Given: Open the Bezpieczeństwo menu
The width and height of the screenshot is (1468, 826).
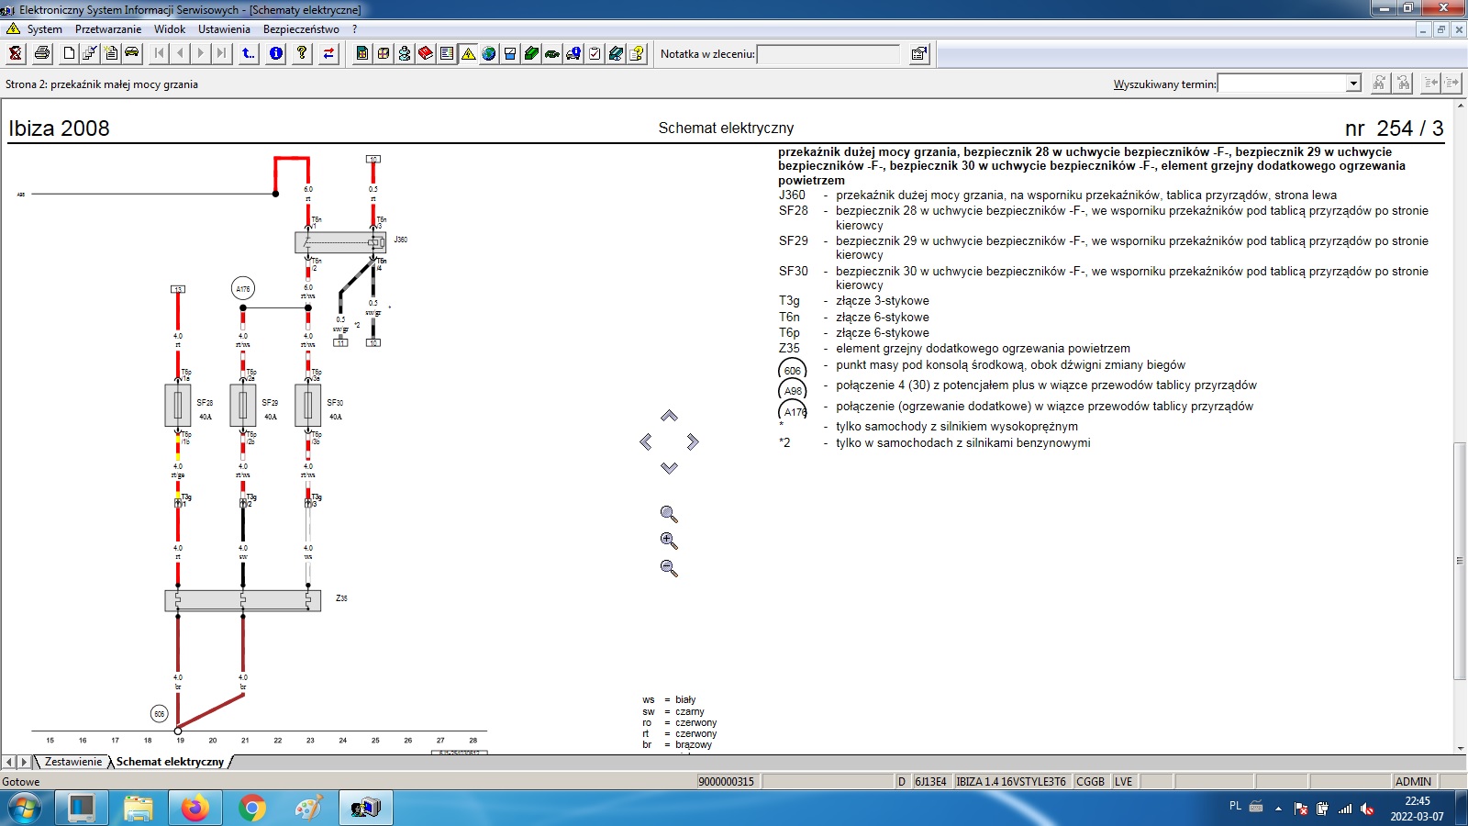Looking at the screenshot, I should [x=301, y=29].
